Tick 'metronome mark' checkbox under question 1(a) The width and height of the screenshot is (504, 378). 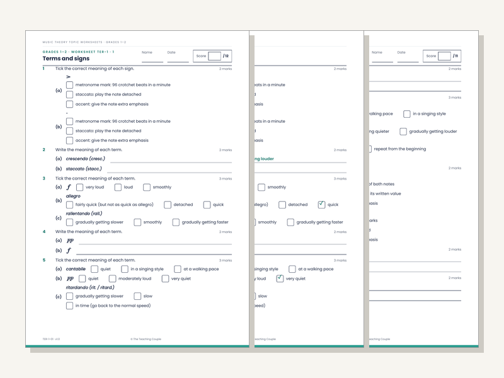pos(69,85)
